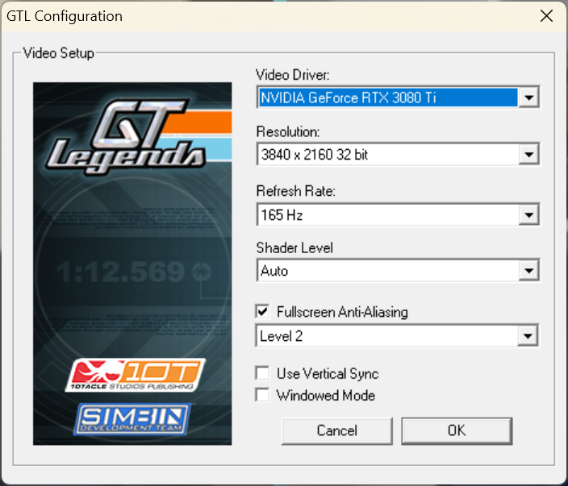Click the Video Setup group label

tap(59, 53)
